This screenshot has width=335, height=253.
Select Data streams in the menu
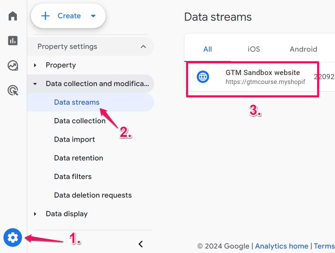pyautogui.click(x=77, y=102)
